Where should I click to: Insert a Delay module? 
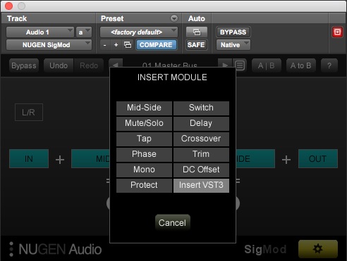(x=201, y=123)
